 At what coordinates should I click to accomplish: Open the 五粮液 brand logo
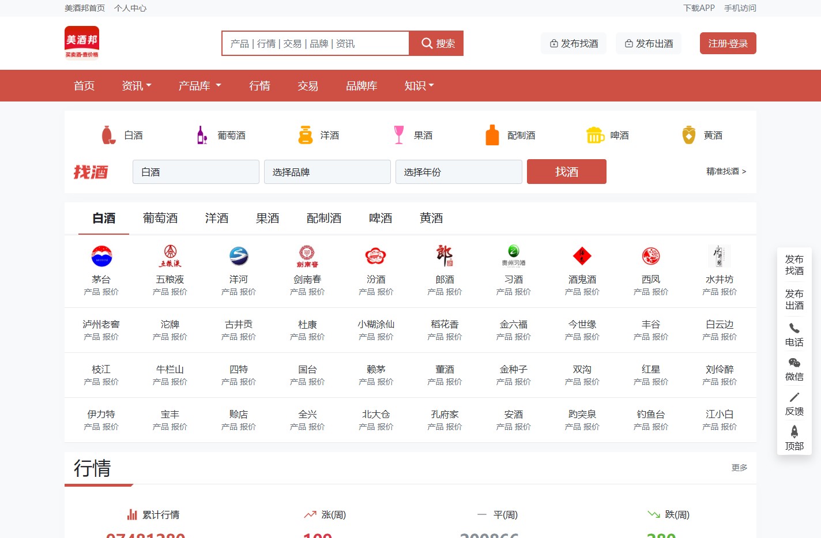coord(170,256)
